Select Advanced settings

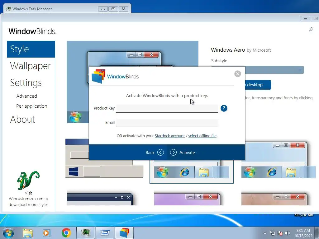[x=27, y=96]
